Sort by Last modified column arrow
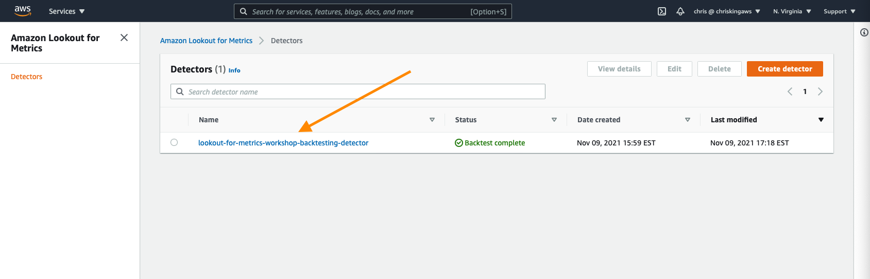Screen dimensions: 870x279 pyautogui.click(x=821, y=120)
